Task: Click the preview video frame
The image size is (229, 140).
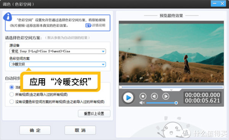Action: (171, 53)
